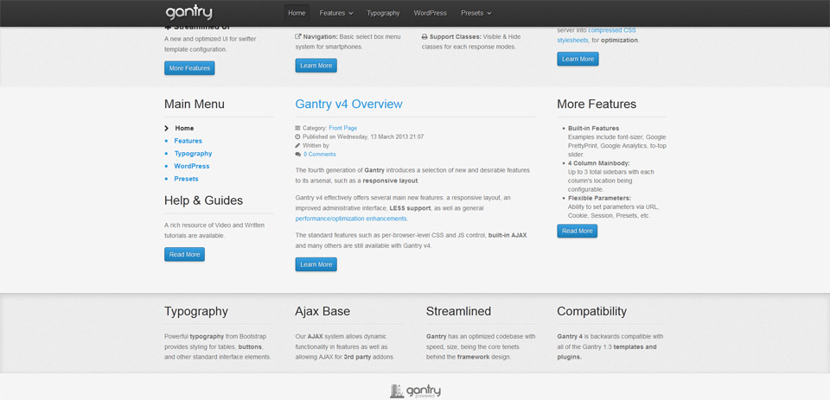Click the Compatibility footer heading

click(591, 311)
